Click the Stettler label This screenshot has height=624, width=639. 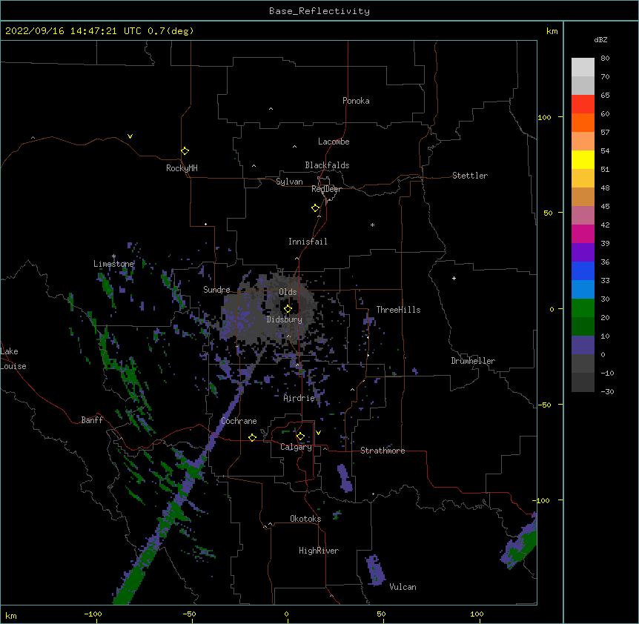coord(470,176)
